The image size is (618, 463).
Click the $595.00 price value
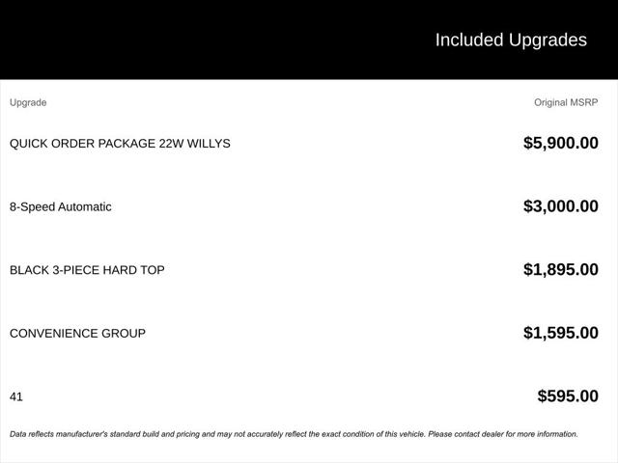click(x=568, y=396)
